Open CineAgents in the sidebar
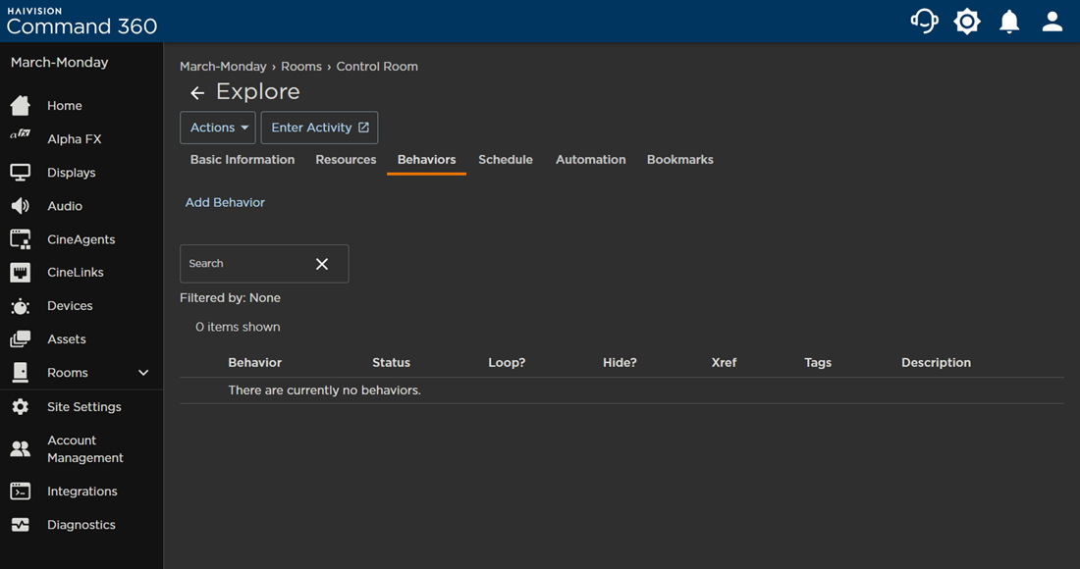Screen dimensions: 1080x569 pos(81,239)
